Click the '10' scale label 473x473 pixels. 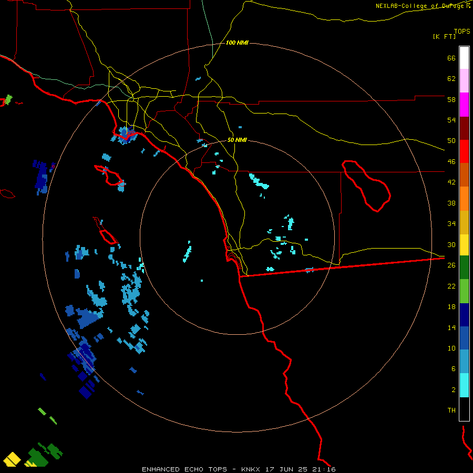(451, 348)
